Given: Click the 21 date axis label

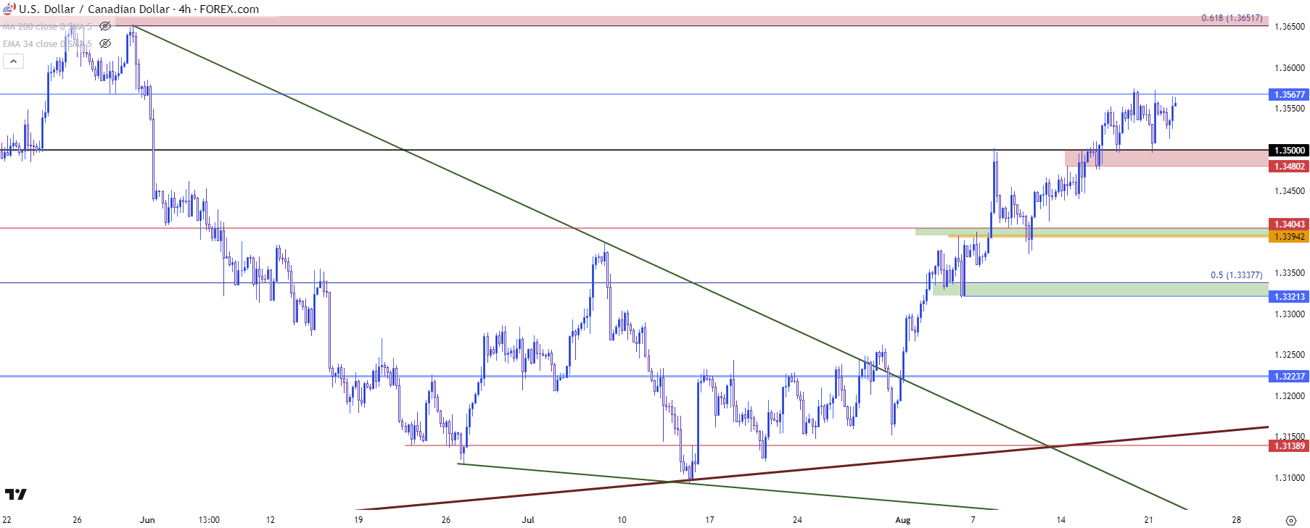Looking at the screenshot, I should click(1148, 520).
